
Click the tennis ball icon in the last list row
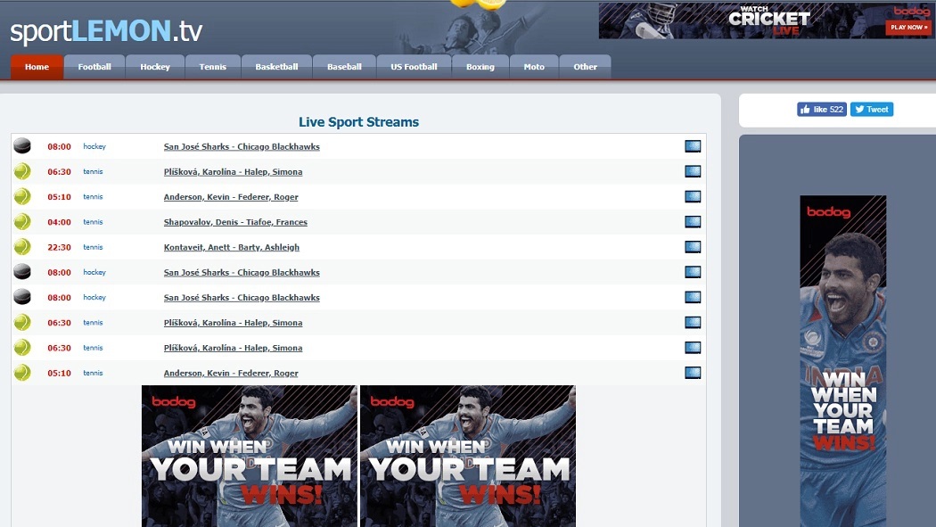pos(22,373)
